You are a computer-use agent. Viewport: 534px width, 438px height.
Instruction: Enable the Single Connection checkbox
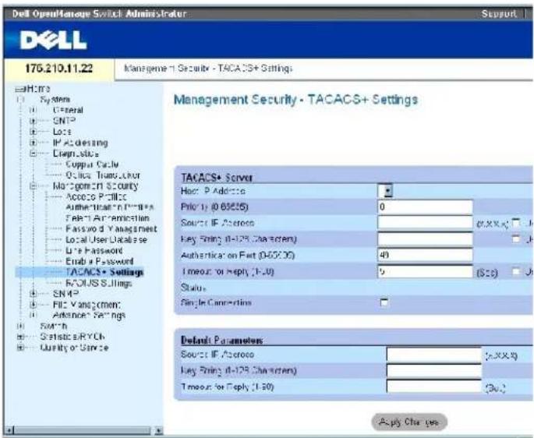384,302
